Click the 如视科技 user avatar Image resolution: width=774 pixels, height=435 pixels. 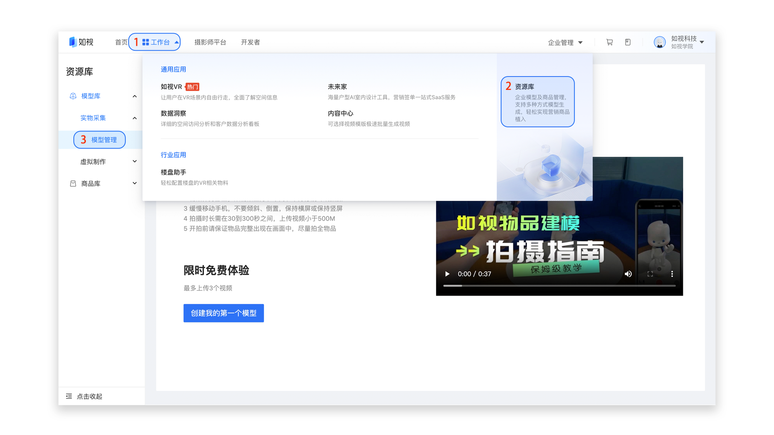click(660, 42)
